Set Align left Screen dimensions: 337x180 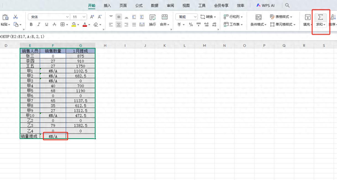point(111,24)
